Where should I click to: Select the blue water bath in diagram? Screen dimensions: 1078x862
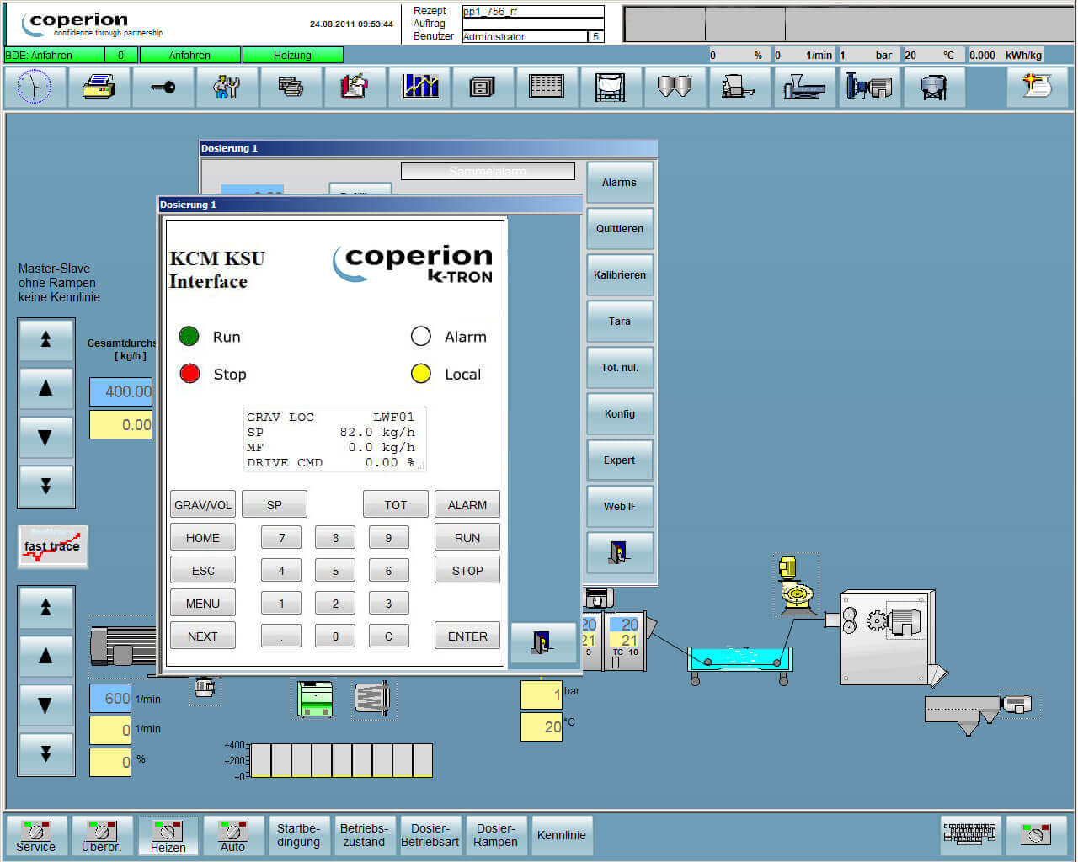740,662
